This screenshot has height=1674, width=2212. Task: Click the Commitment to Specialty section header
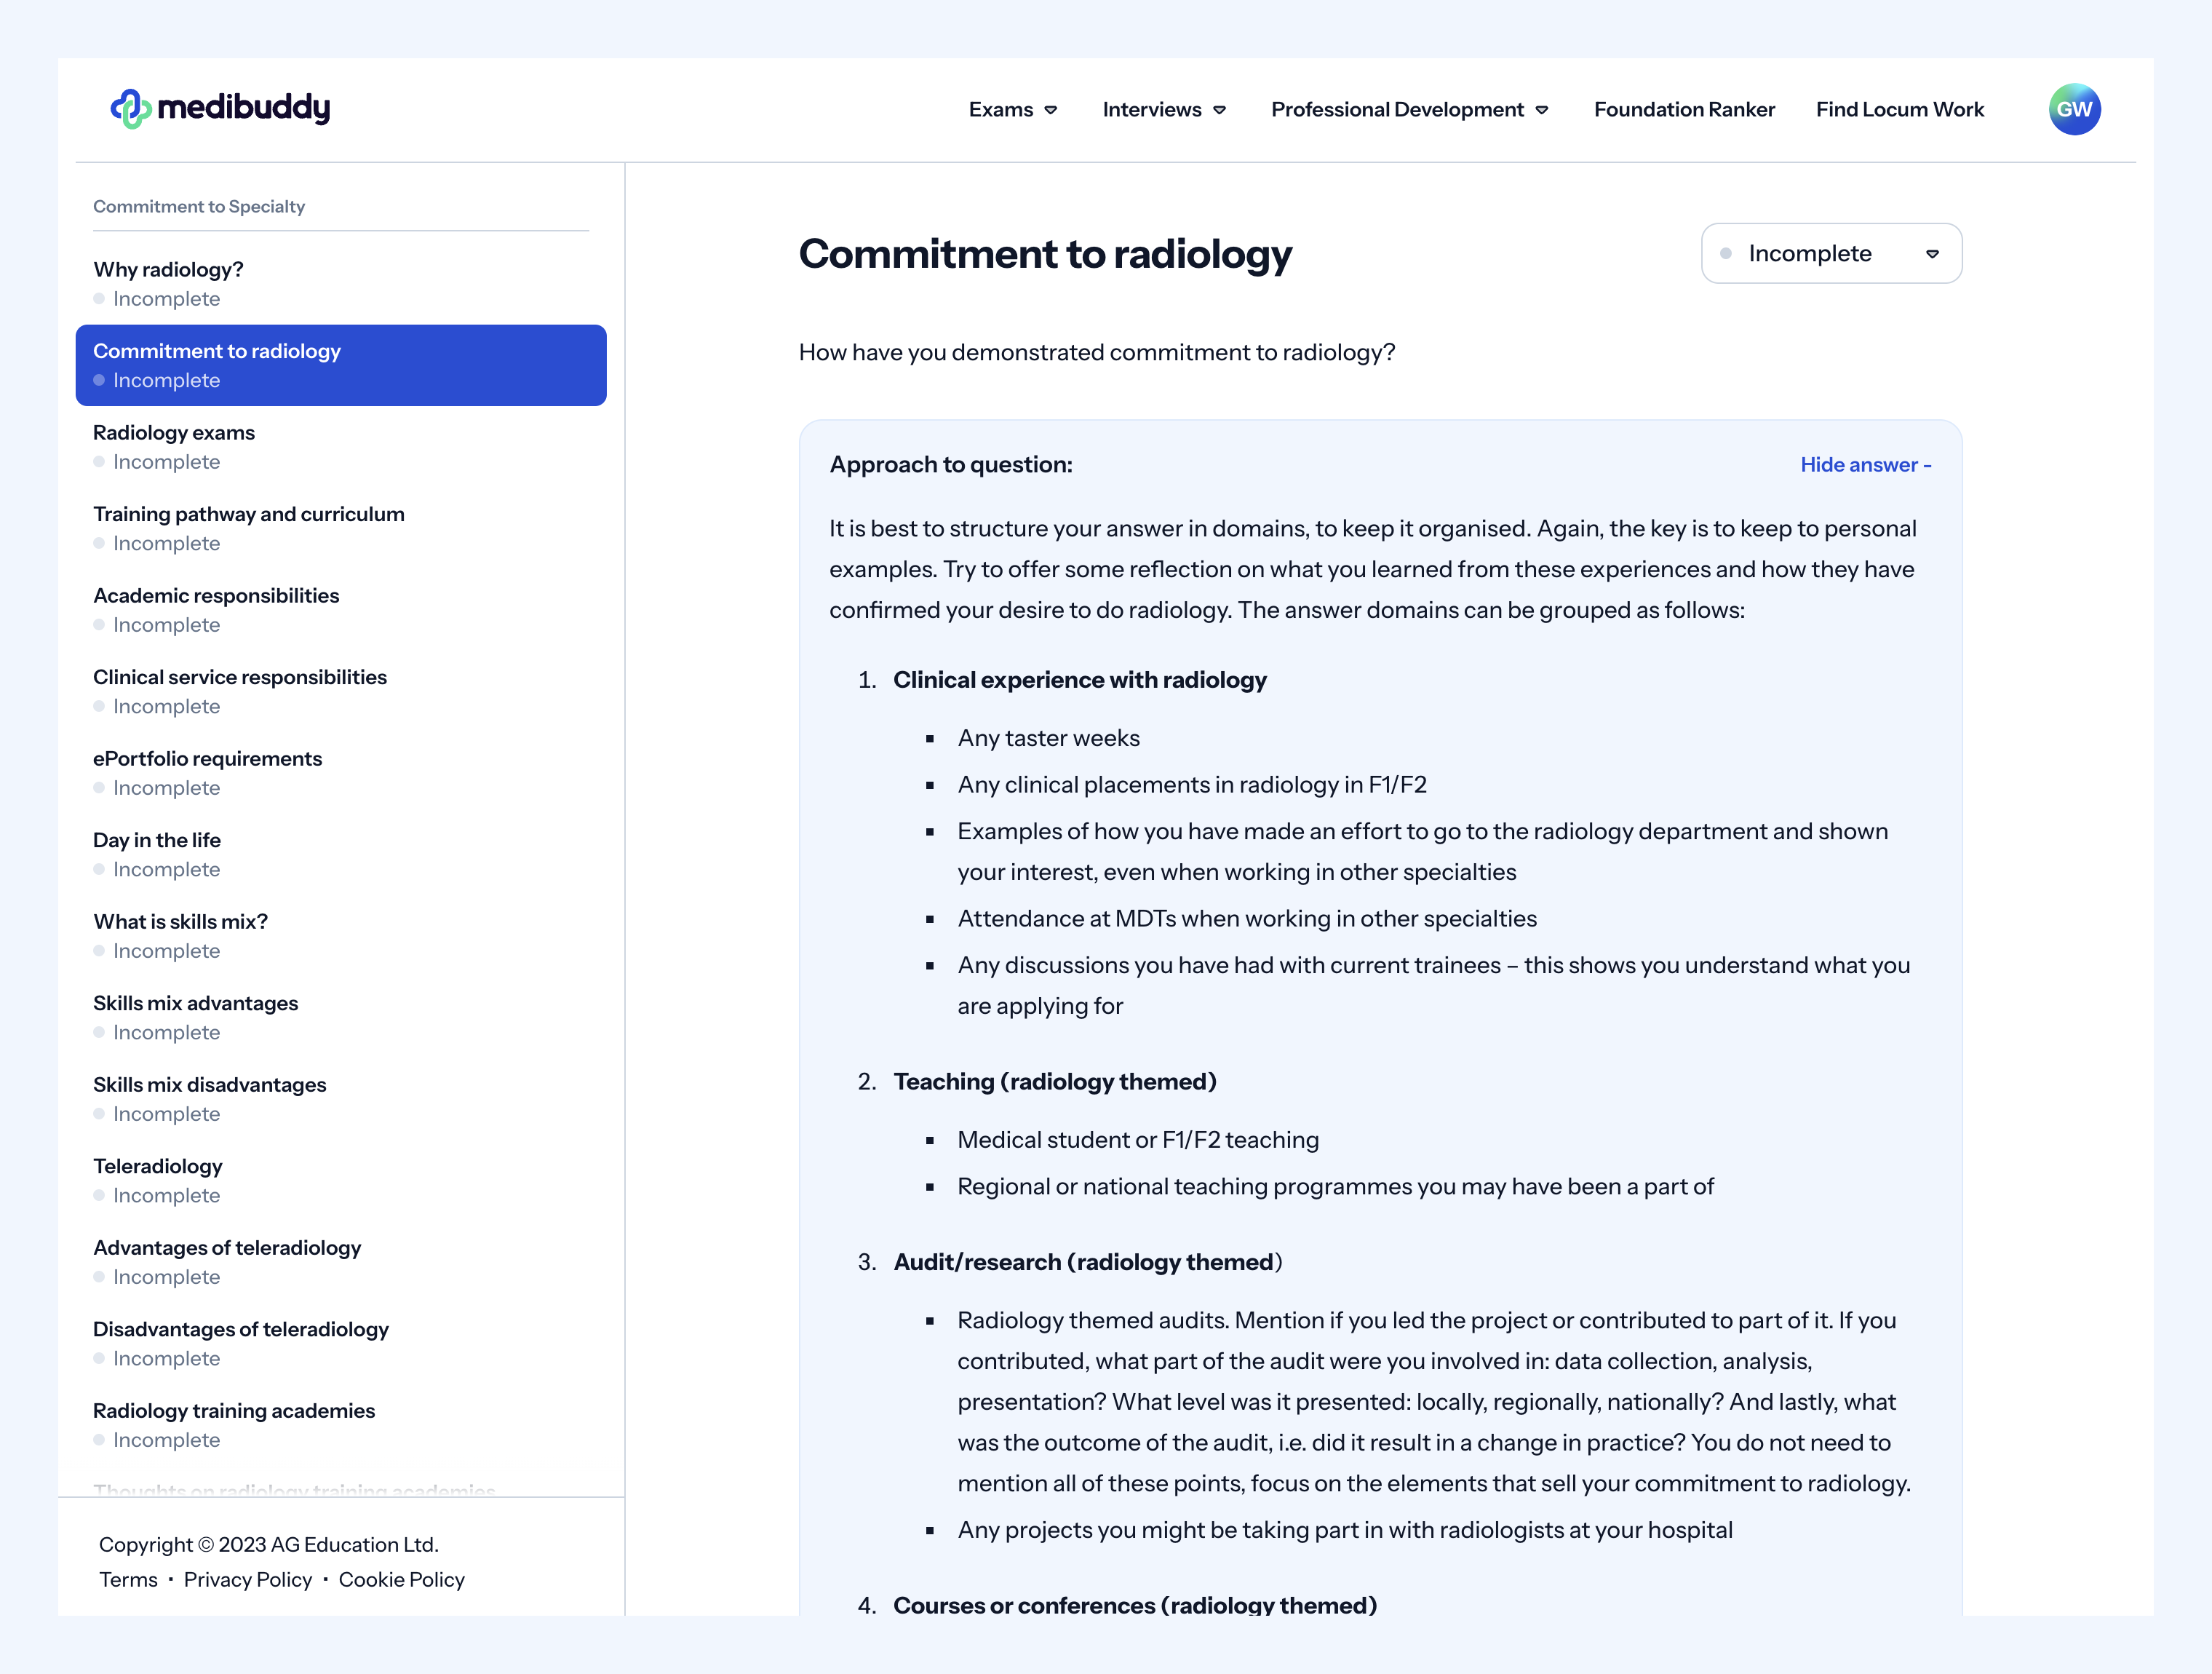(199, 206)
